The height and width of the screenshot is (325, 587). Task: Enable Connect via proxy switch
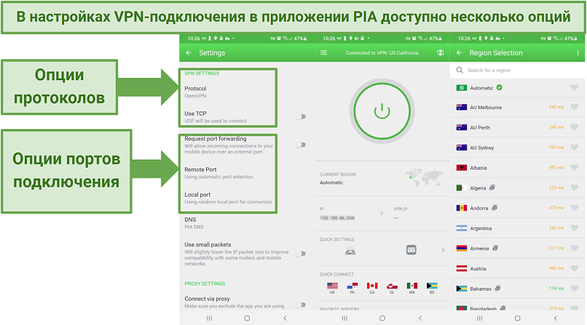click(300, 305)
